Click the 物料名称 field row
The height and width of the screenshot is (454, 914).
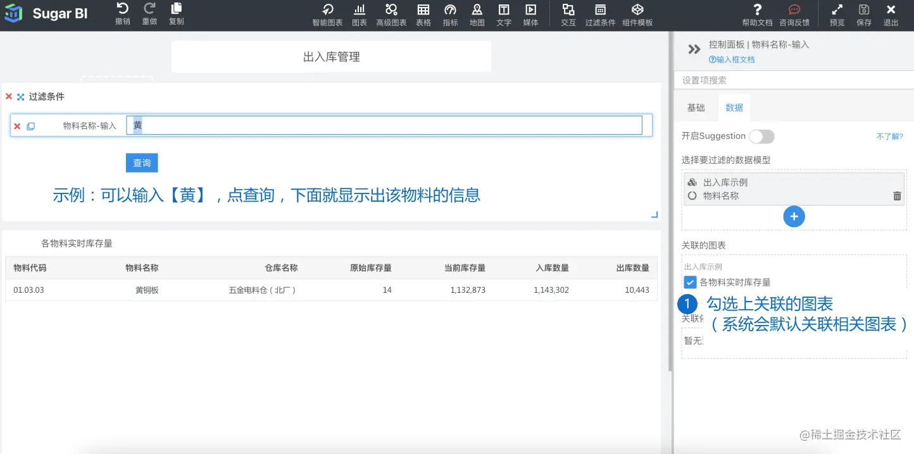pyautogui.click(x=794, y=196)
